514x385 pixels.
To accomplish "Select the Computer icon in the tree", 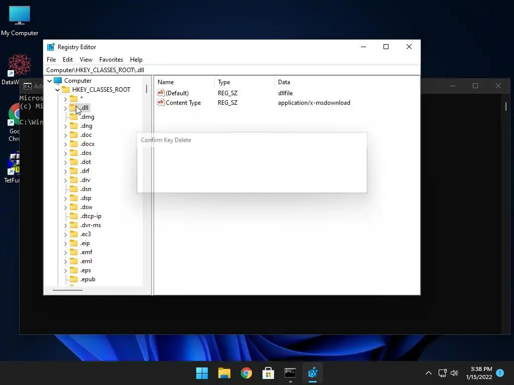I will 58,81.
